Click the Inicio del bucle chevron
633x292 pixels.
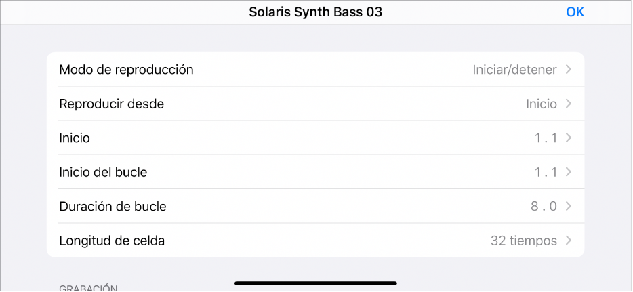tap(569, 172)
